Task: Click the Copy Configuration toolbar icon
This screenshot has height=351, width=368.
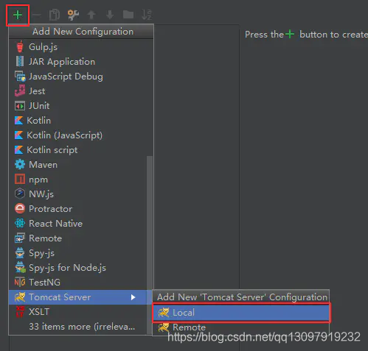Action: [x=55, y=15]
